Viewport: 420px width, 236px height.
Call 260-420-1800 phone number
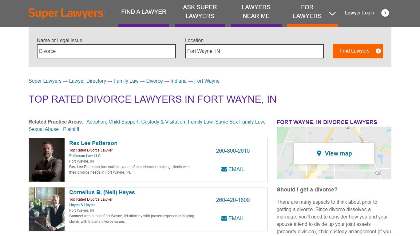pos(233,200)
